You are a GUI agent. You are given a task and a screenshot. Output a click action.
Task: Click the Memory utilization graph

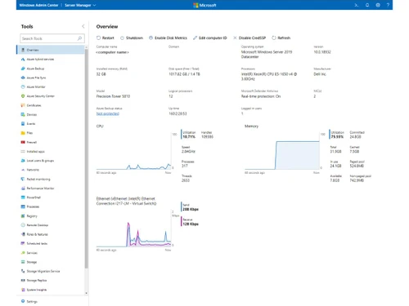pyautogui.click(x=282, y=152)
